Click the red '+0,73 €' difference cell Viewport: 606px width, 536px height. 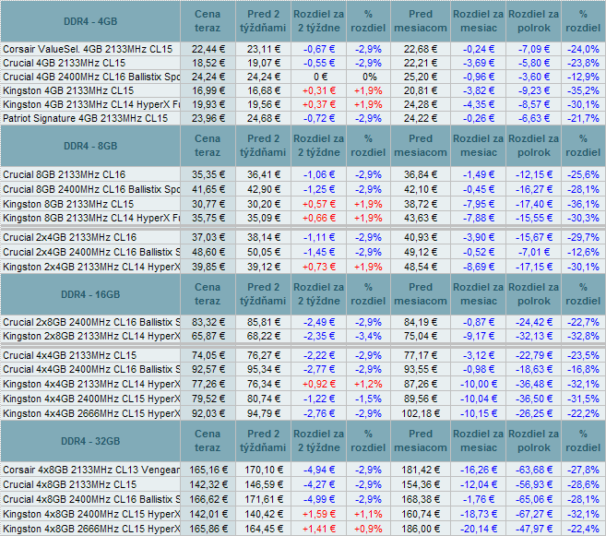(x=319, y=267)
